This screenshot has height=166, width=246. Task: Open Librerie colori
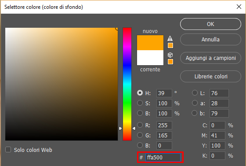click(210, 77)
